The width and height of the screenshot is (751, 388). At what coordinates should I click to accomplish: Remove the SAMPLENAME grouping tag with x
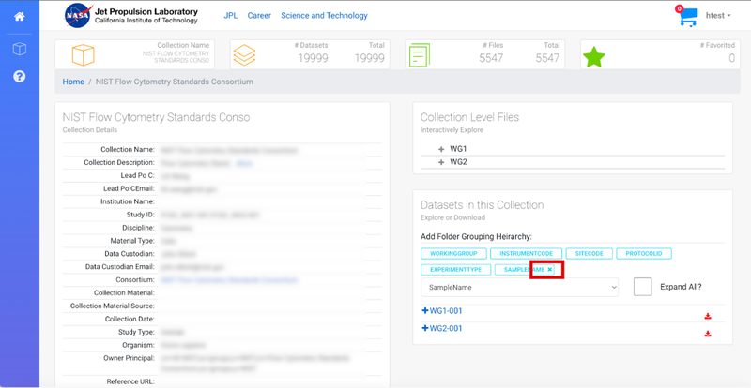pyautogui.click(x=550, y=270)
